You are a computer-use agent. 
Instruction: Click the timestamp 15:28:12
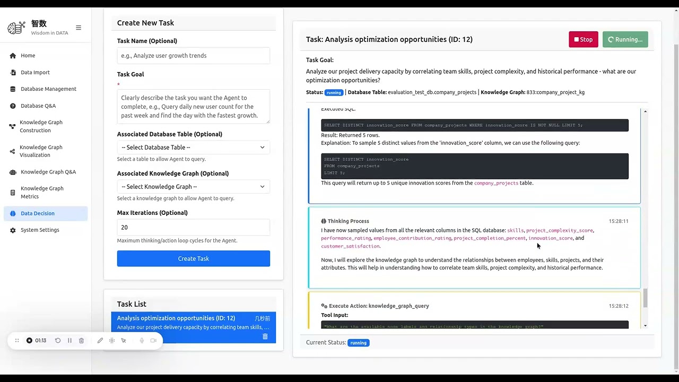pyautogui.click(x=619, y=306)
